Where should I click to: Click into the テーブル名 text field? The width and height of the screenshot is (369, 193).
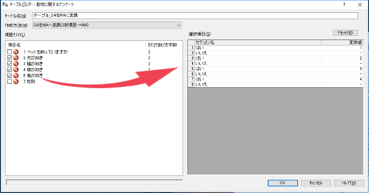click(195, 16)
